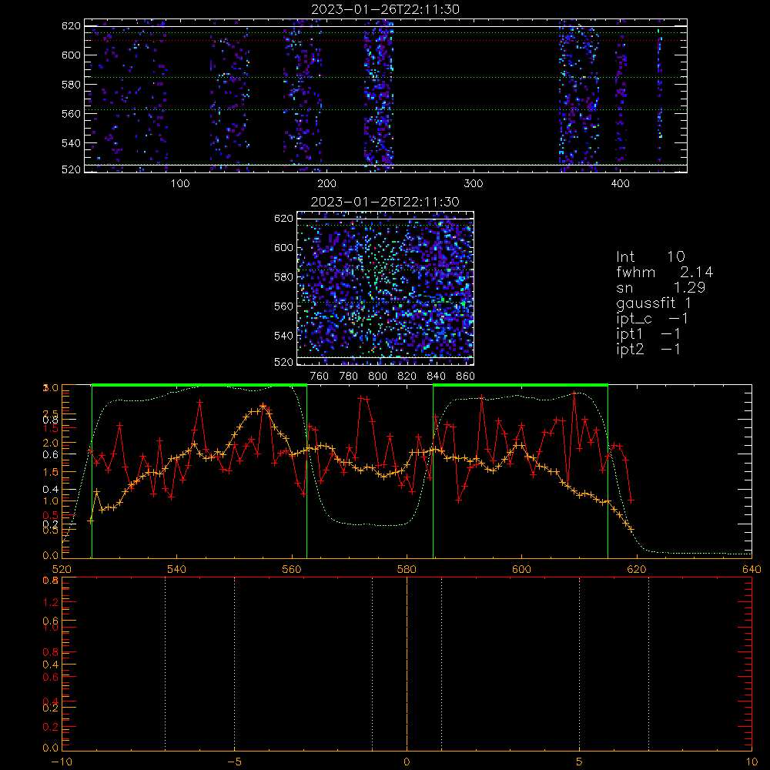770x770 pixels.
Task: Click the 5 x-axis label of the bottom plot
Action: click(580, 762)
